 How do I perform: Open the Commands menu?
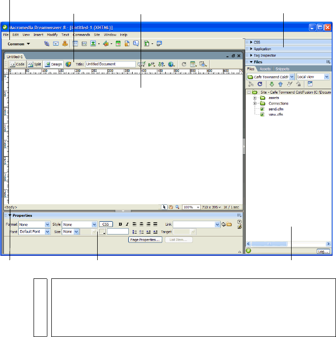pos(81,34)
